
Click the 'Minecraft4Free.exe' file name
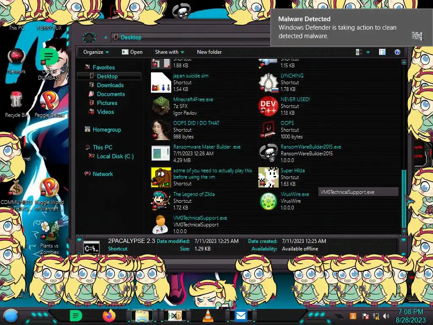193,99
